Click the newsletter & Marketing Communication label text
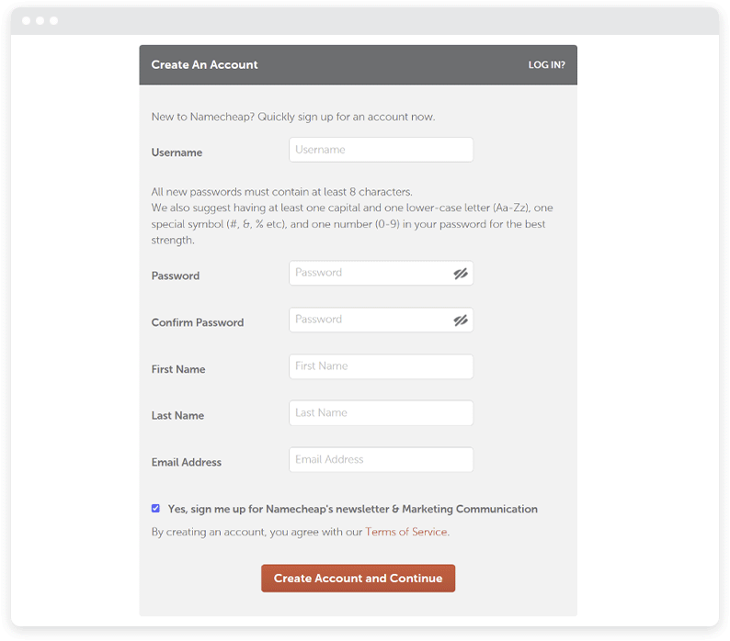730x641 pixels. pyautogui.click(x=352, y=509)
